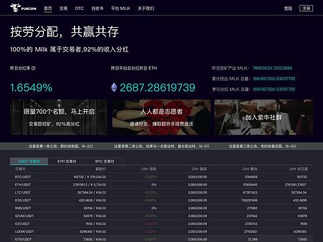The height and width of the screenshot is (242, 323).
Task: Open the OTC menu item
Action: tap(80, 9)
